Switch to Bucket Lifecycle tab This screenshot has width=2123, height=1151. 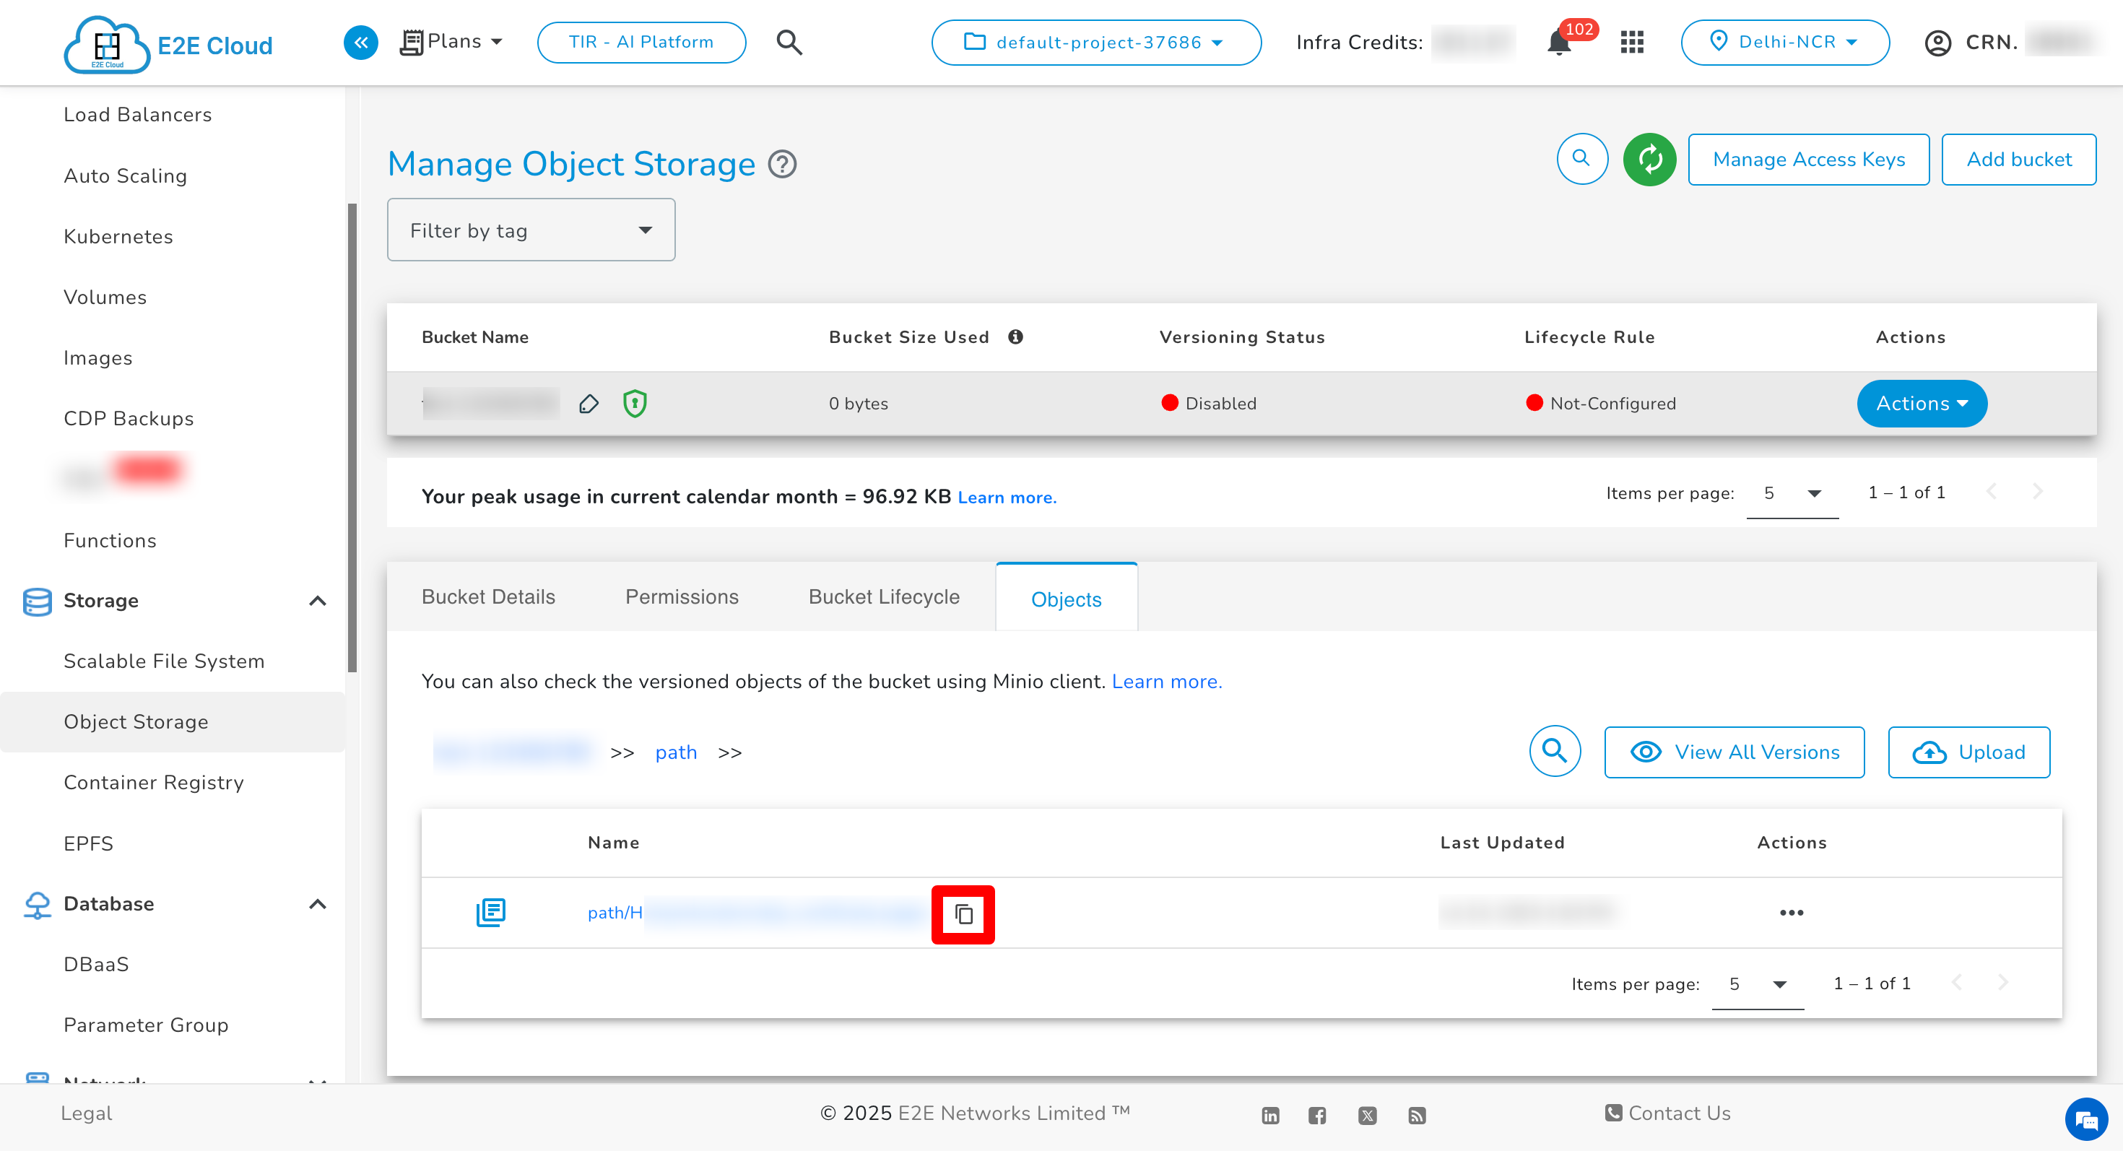(x=883, y=596)
